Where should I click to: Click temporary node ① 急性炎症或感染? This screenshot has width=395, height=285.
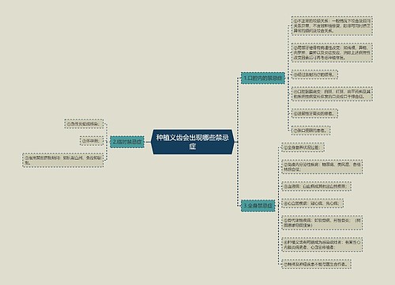pyautogui.click(x=84, y=123)
